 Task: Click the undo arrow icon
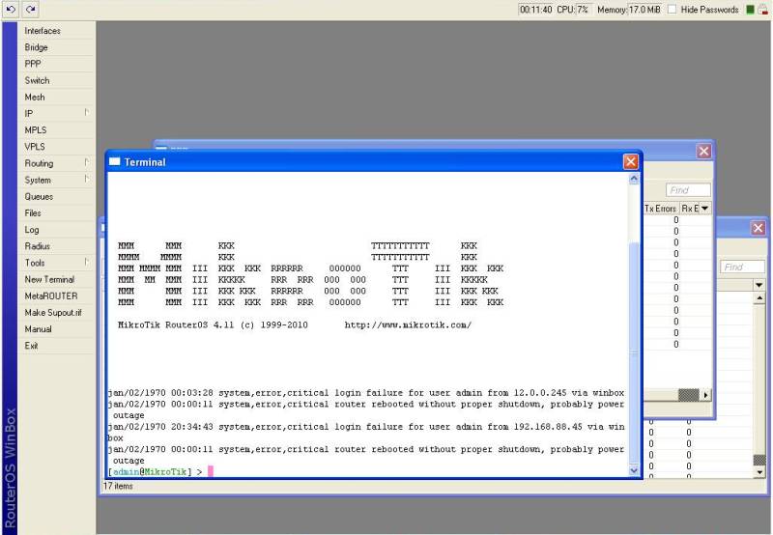tap(11, 9)
